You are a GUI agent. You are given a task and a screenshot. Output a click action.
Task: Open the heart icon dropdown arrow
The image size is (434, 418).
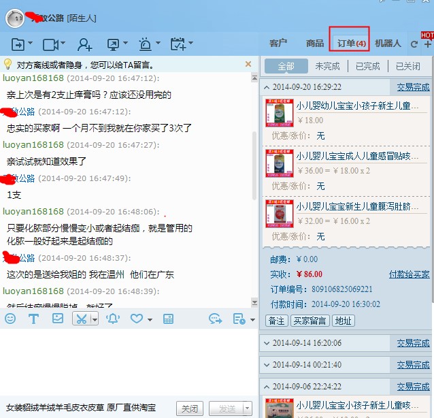click(x=150, y=320)
